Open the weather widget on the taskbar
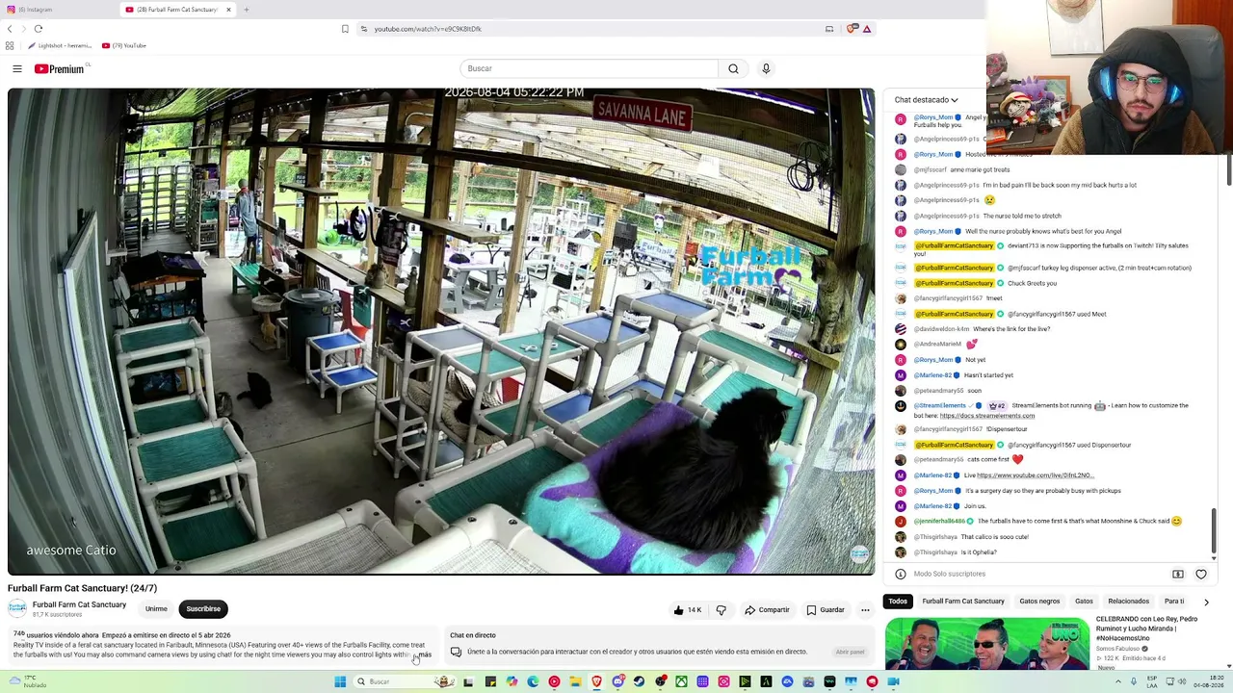The width and height of the screenshot is (1233, 693). pyautogui.click(x=28, y=681)
